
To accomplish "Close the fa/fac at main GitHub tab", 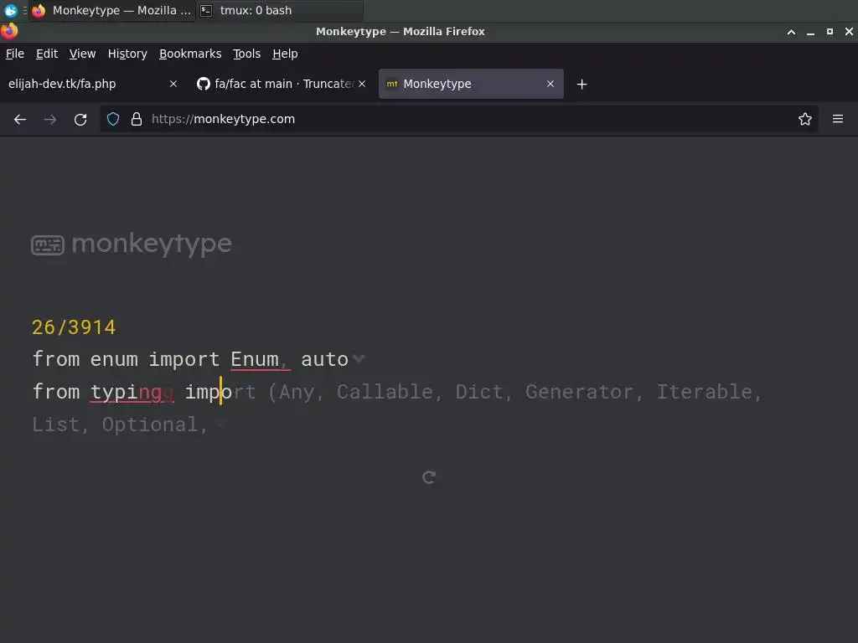I will pyautogui.click(x=362, y=84).
